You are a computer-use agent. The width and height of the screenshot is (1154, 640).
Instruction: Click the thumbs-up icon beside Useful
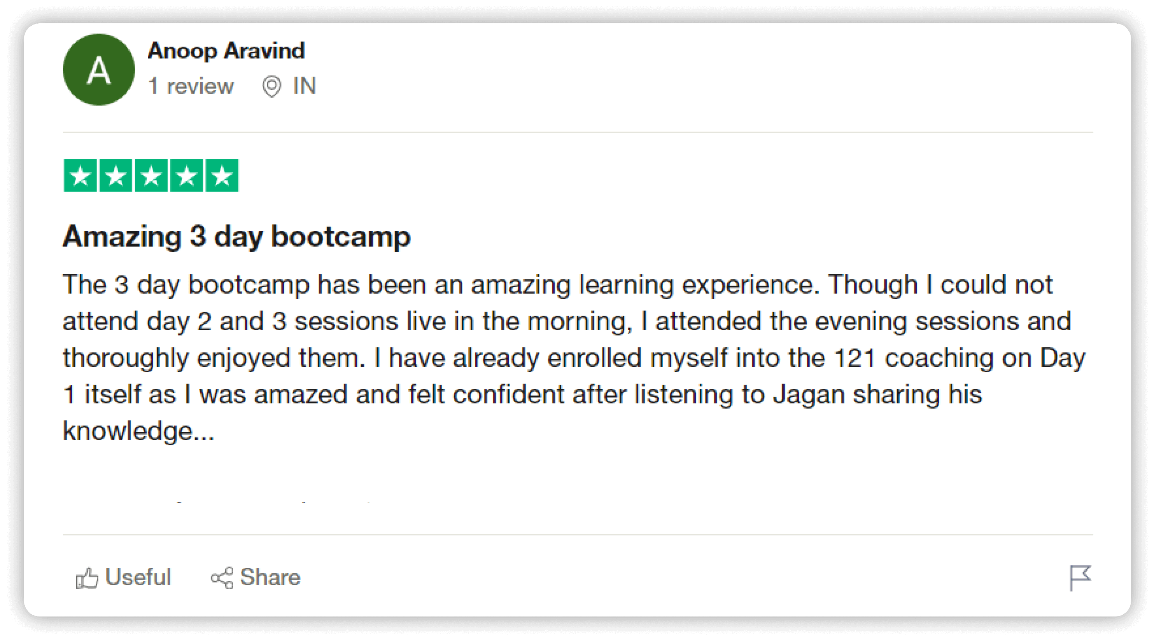coord(87,578)
